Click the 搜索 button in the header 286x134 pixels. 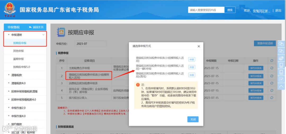click(x=230, y=10)
